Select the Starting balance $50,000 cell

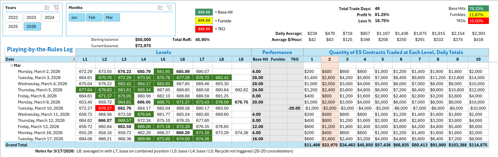pyautogui.click(x=143, y=40)
